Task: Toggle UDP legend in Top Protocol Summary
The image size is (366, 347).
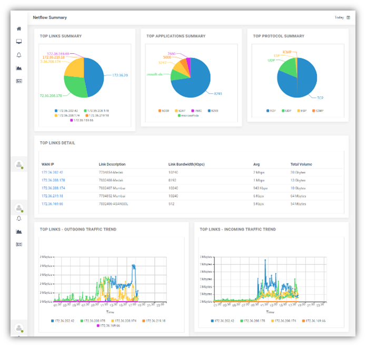Action: pos(286,111)
